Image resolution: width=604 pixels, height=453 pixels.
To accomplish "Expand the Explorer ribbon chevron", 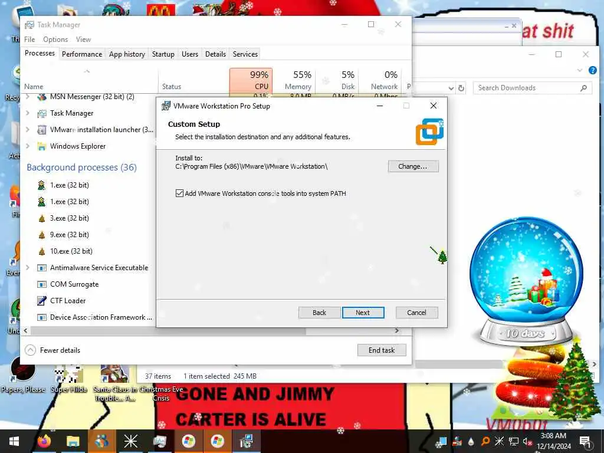I will click(x=580, y=70).
